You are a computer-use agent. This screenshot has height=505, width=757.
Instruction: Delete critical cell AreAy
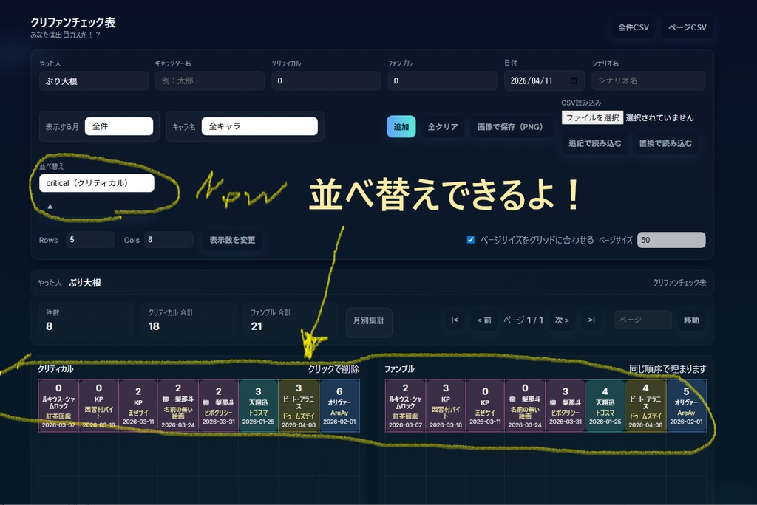339,405
